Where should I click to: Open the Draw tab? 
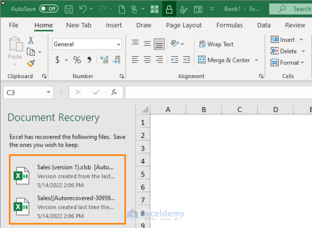144,25
